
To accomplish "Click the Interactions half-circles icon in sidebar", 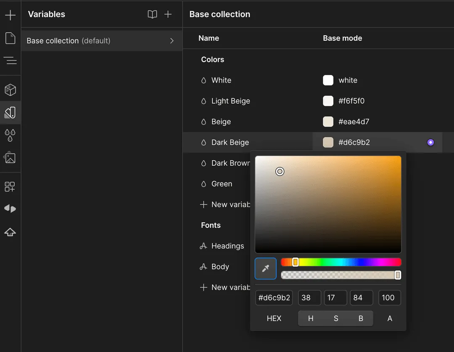I will point(10,209).
